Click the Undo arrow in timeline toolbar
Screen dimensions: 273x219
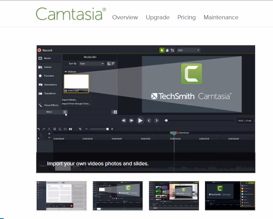tap(39, 129)
